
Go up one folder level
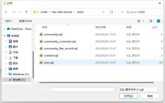point(27,12)
